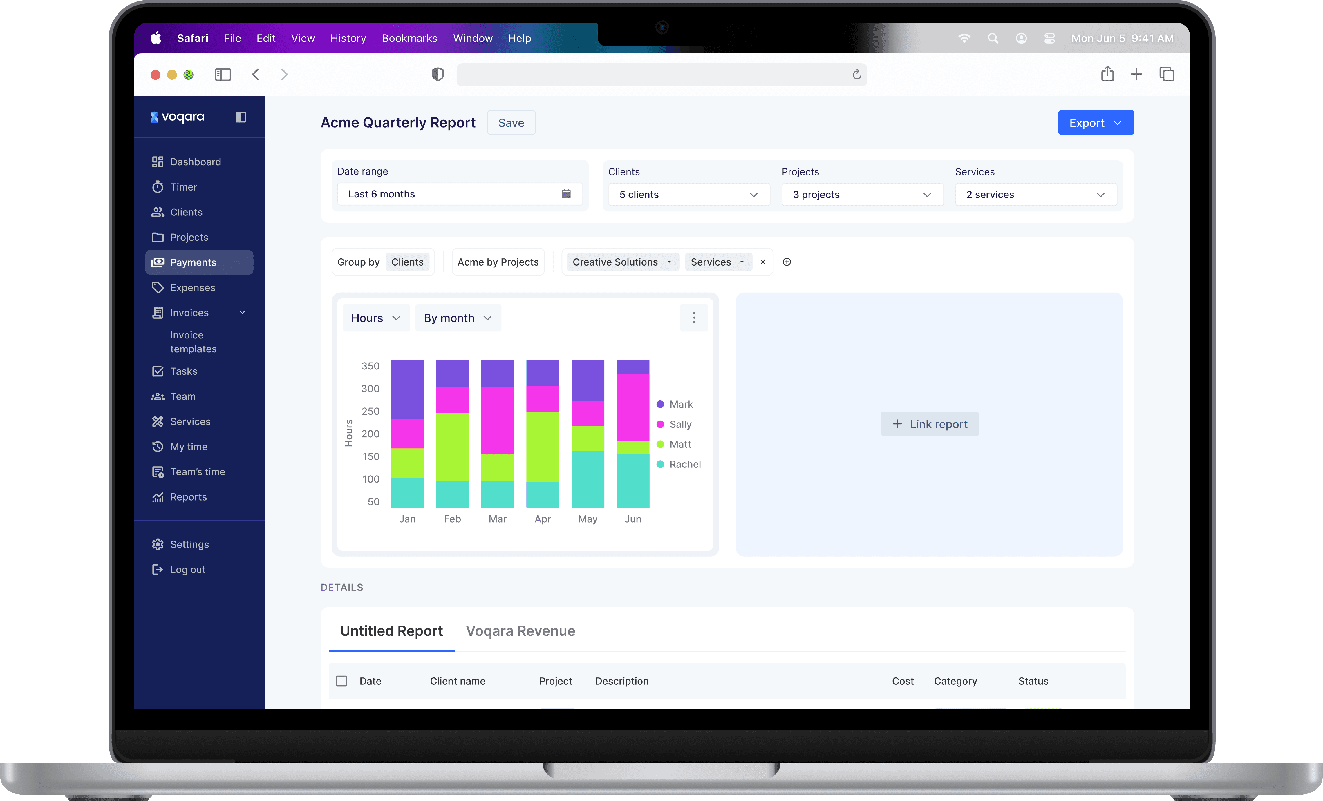Collapse the Invoices sidebar submenu chevron
Screen dimensions: 1323x801
[242, 312]
